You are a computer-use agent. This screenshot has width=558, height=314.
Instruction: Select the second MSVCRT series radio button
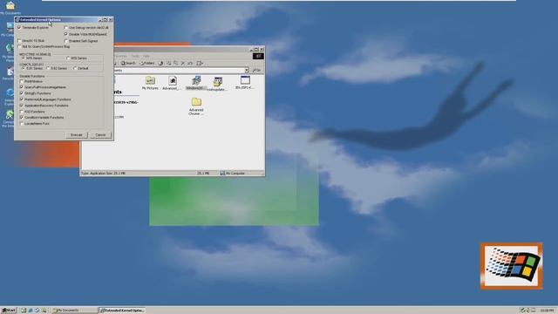tap(68, 58)
